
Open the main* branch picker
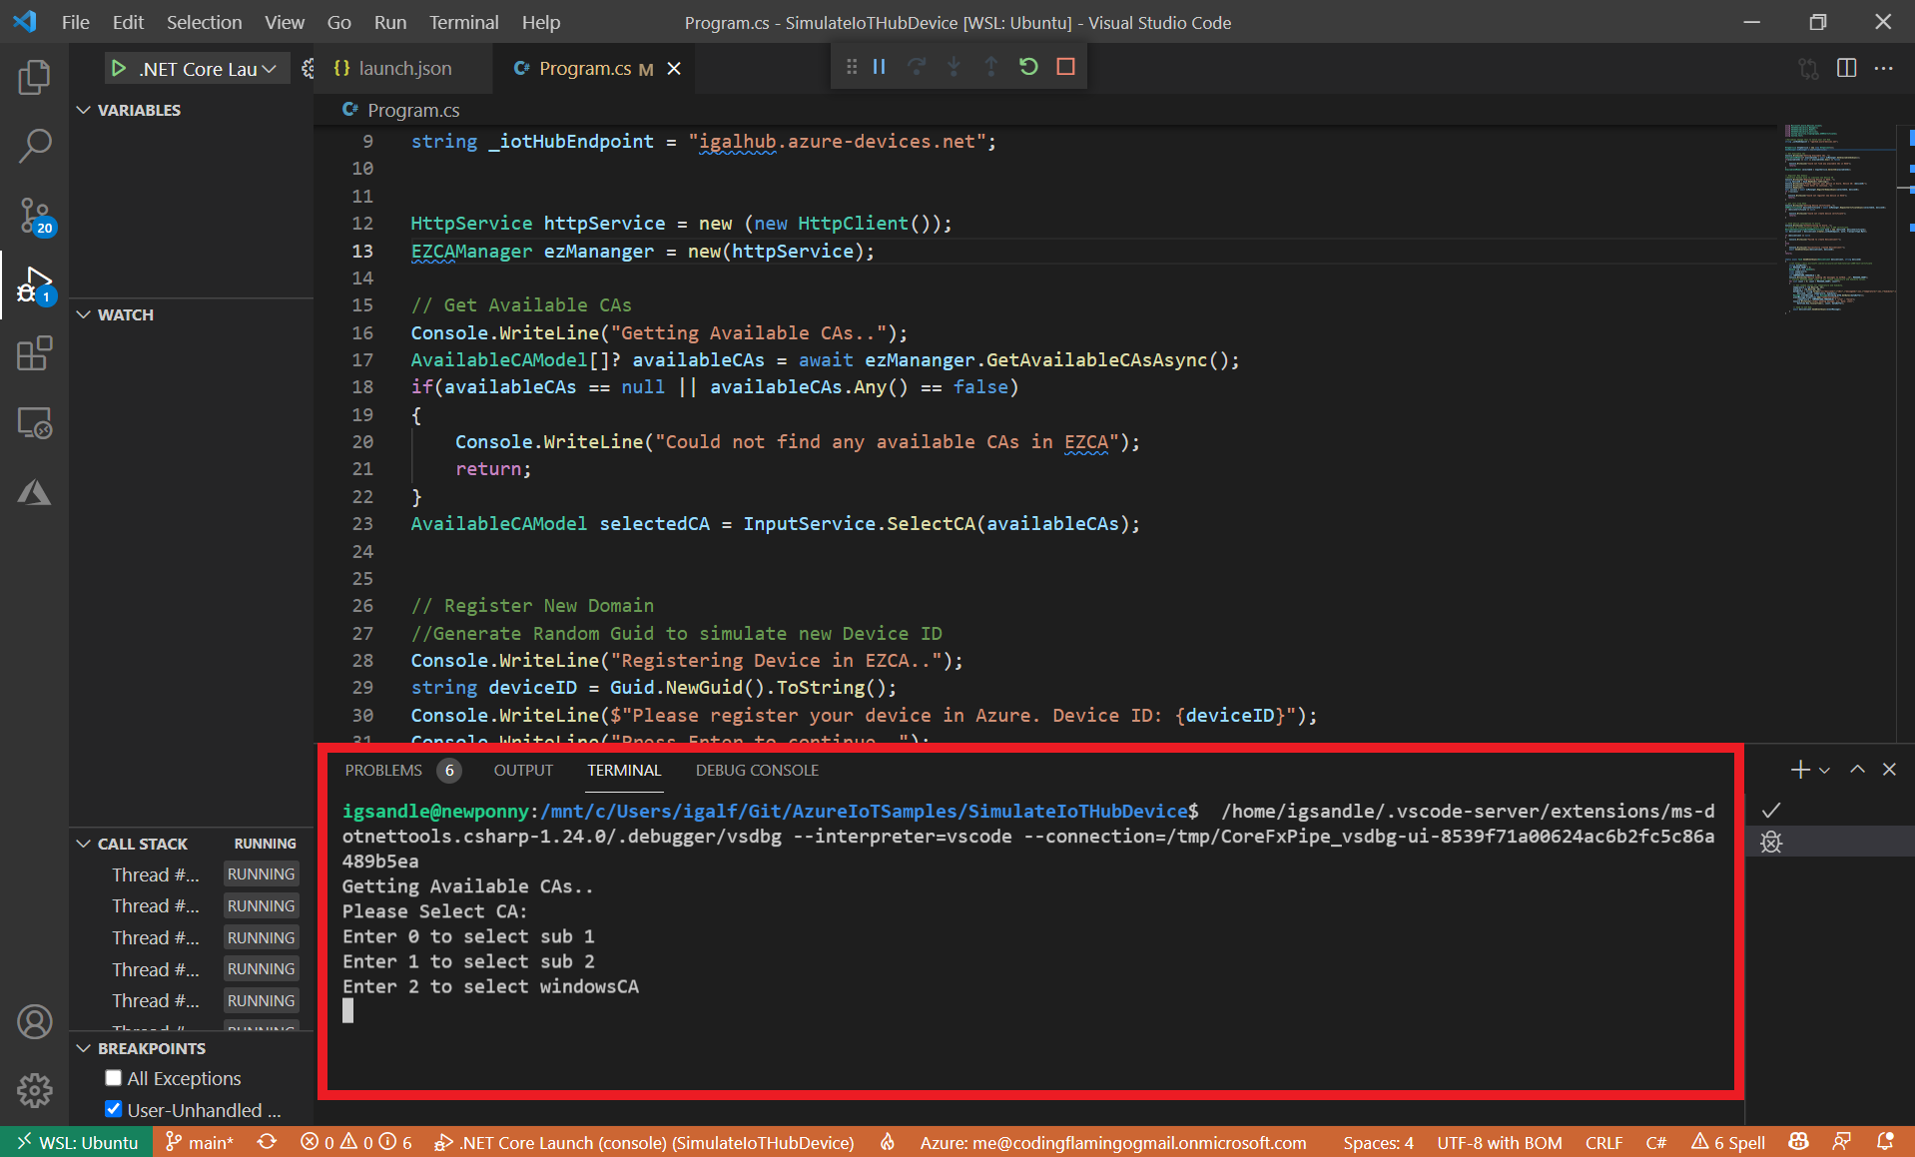point(199,1142)
